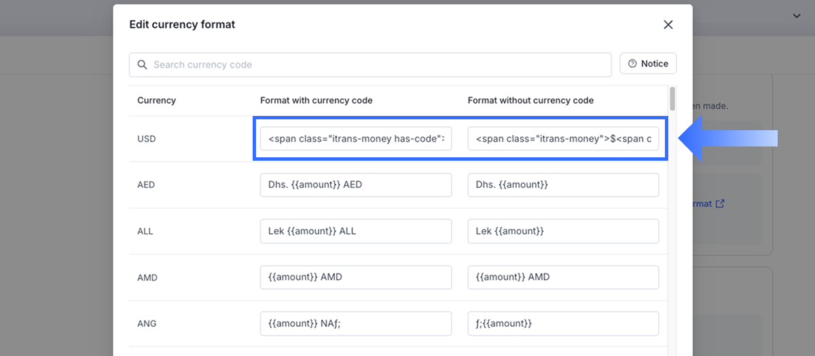Open the external link icon behind dialog
Viewport: 815px width, 356px height.
click(720, 203)
